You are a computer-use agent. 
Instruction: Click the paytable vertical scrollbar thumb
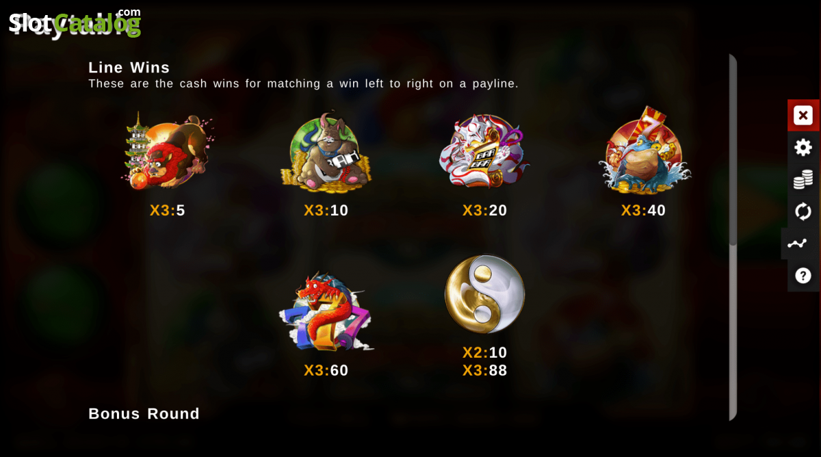tap(733, 149)
